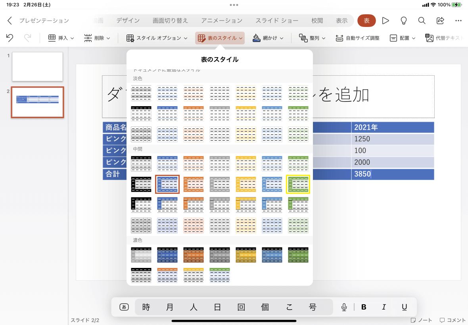The height and width of the screenshot is (325, 468).
Task: Expand the 挿入 insert dropdown
Action: point(61,38)
